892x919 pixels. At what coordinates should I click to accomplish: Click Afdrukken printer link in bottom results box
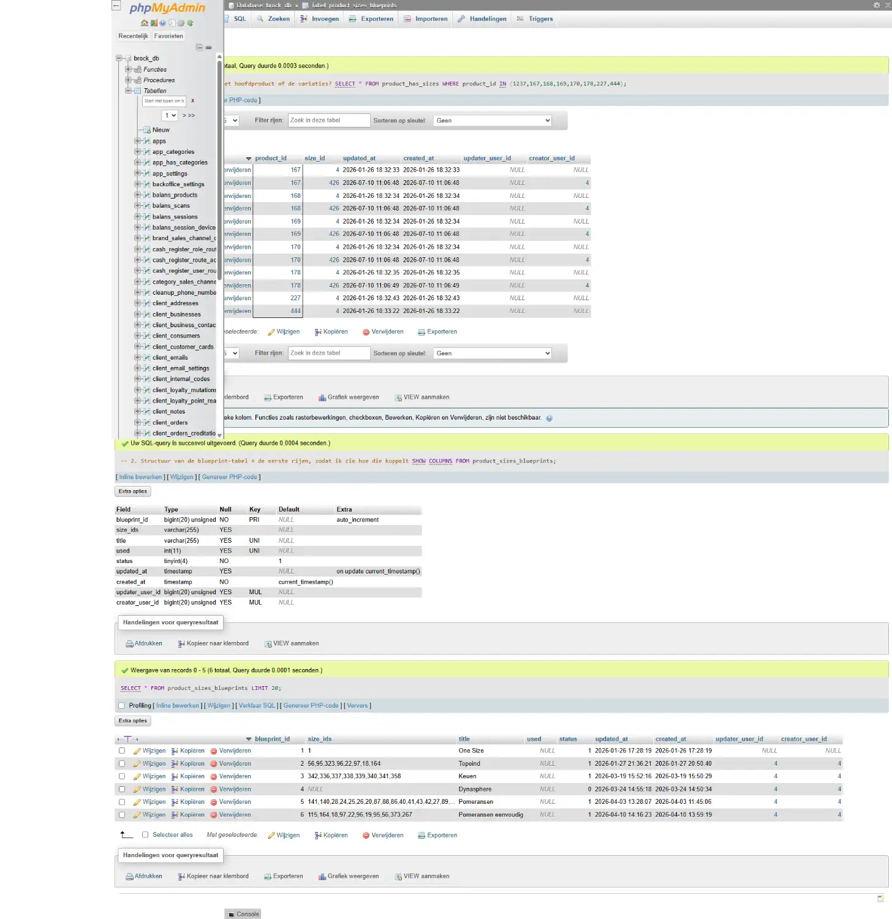[144, 877]
